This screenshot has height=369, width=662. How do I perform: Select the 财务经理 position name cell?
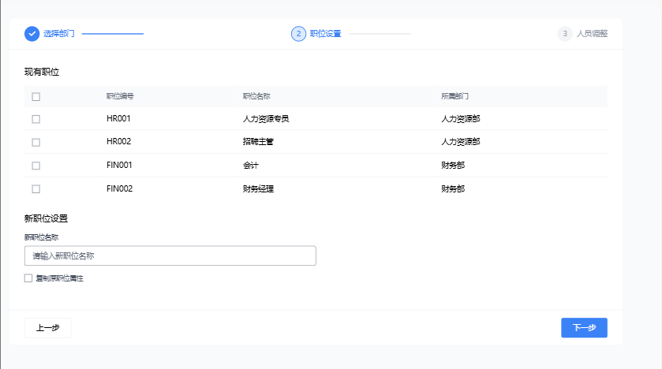coord(258,189)
